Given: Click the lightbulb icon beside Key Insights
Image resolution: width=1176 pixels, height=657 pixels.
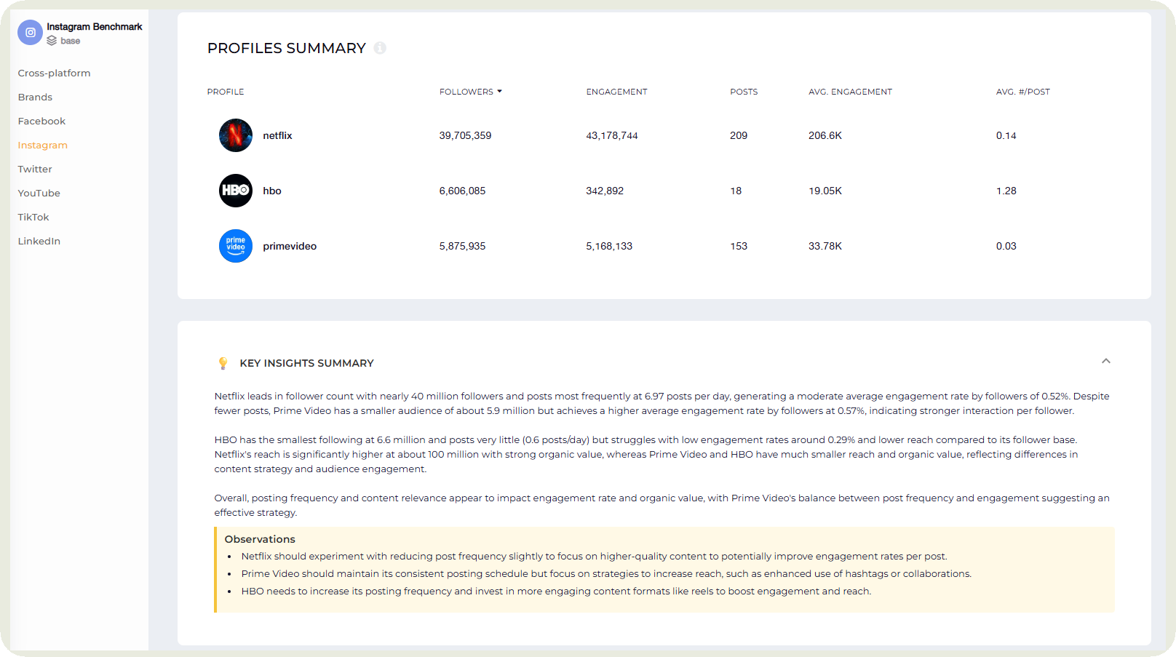Looking at the screenshot, I should click(223, 363).
